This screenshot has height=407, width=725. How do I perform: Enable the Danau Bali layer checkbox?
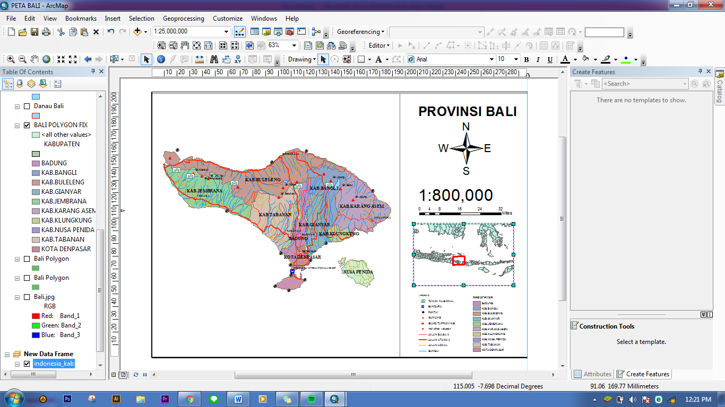pos(27,106)
